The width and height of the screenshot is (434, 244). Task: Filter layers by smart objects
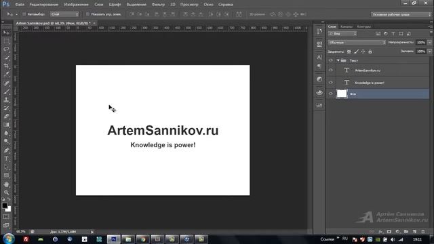pyautogui.click(x=409, y=34)
